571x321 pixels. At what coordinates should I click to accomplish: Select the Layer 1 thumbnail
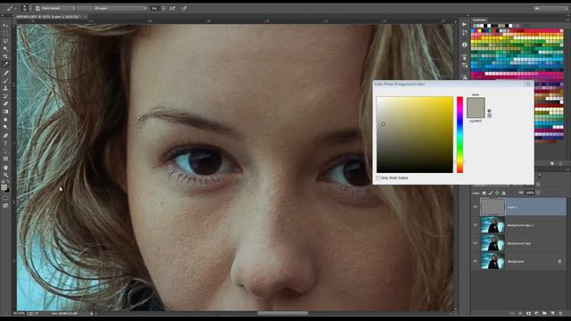click(x=492, y=207)
